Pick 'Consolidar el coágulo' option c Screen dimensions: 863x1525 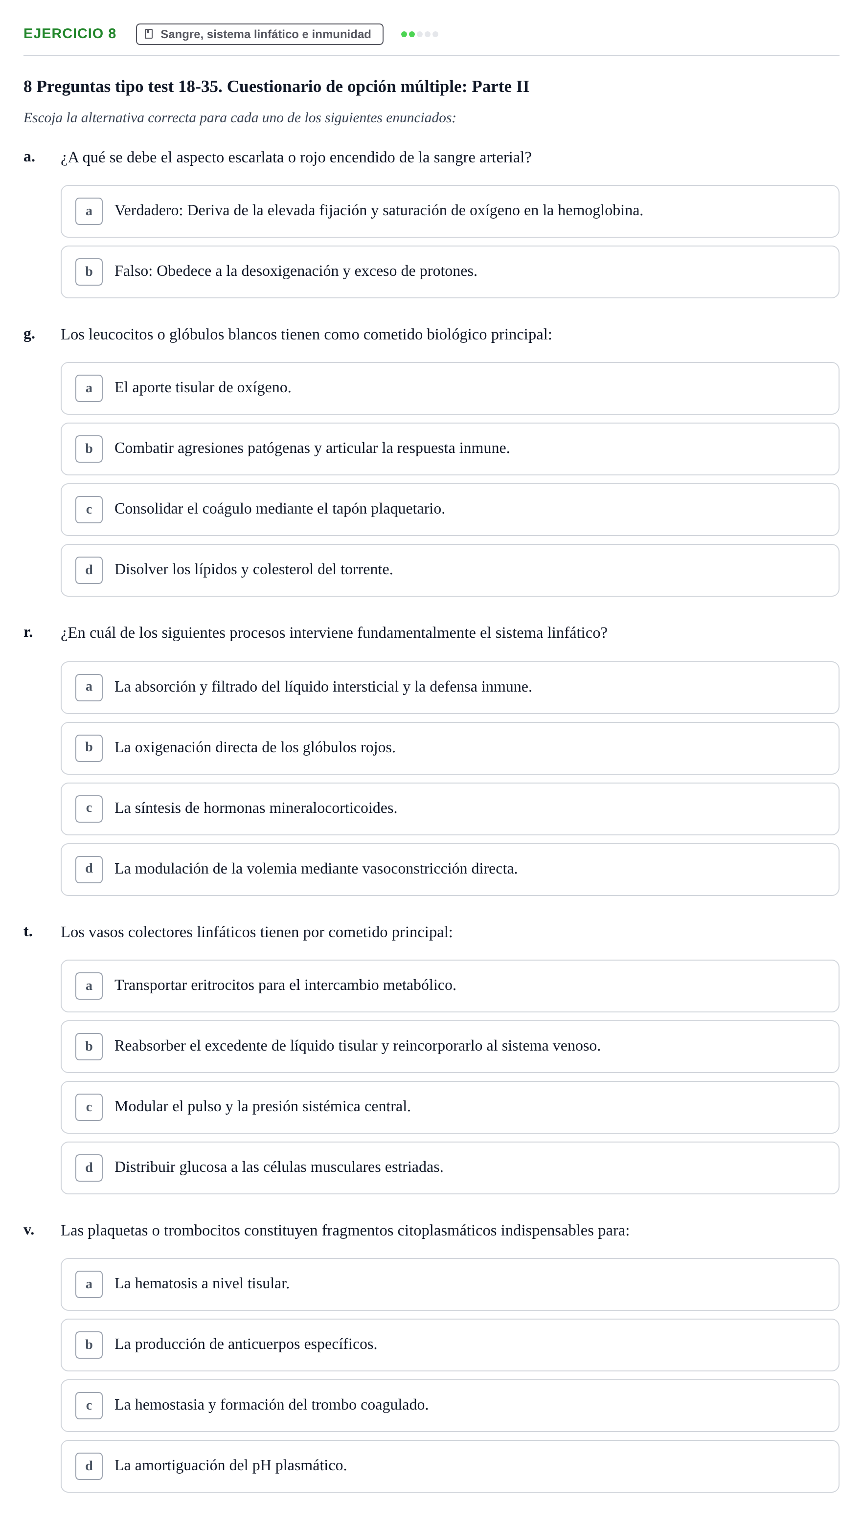(x=450, y=510)
